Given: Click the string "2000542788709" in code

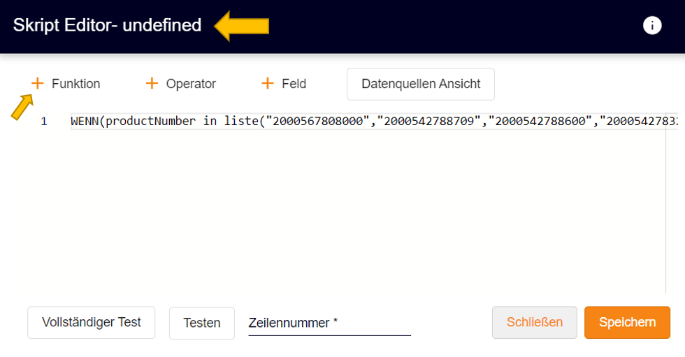Looking at the screenshot, I should coord(429,121).
